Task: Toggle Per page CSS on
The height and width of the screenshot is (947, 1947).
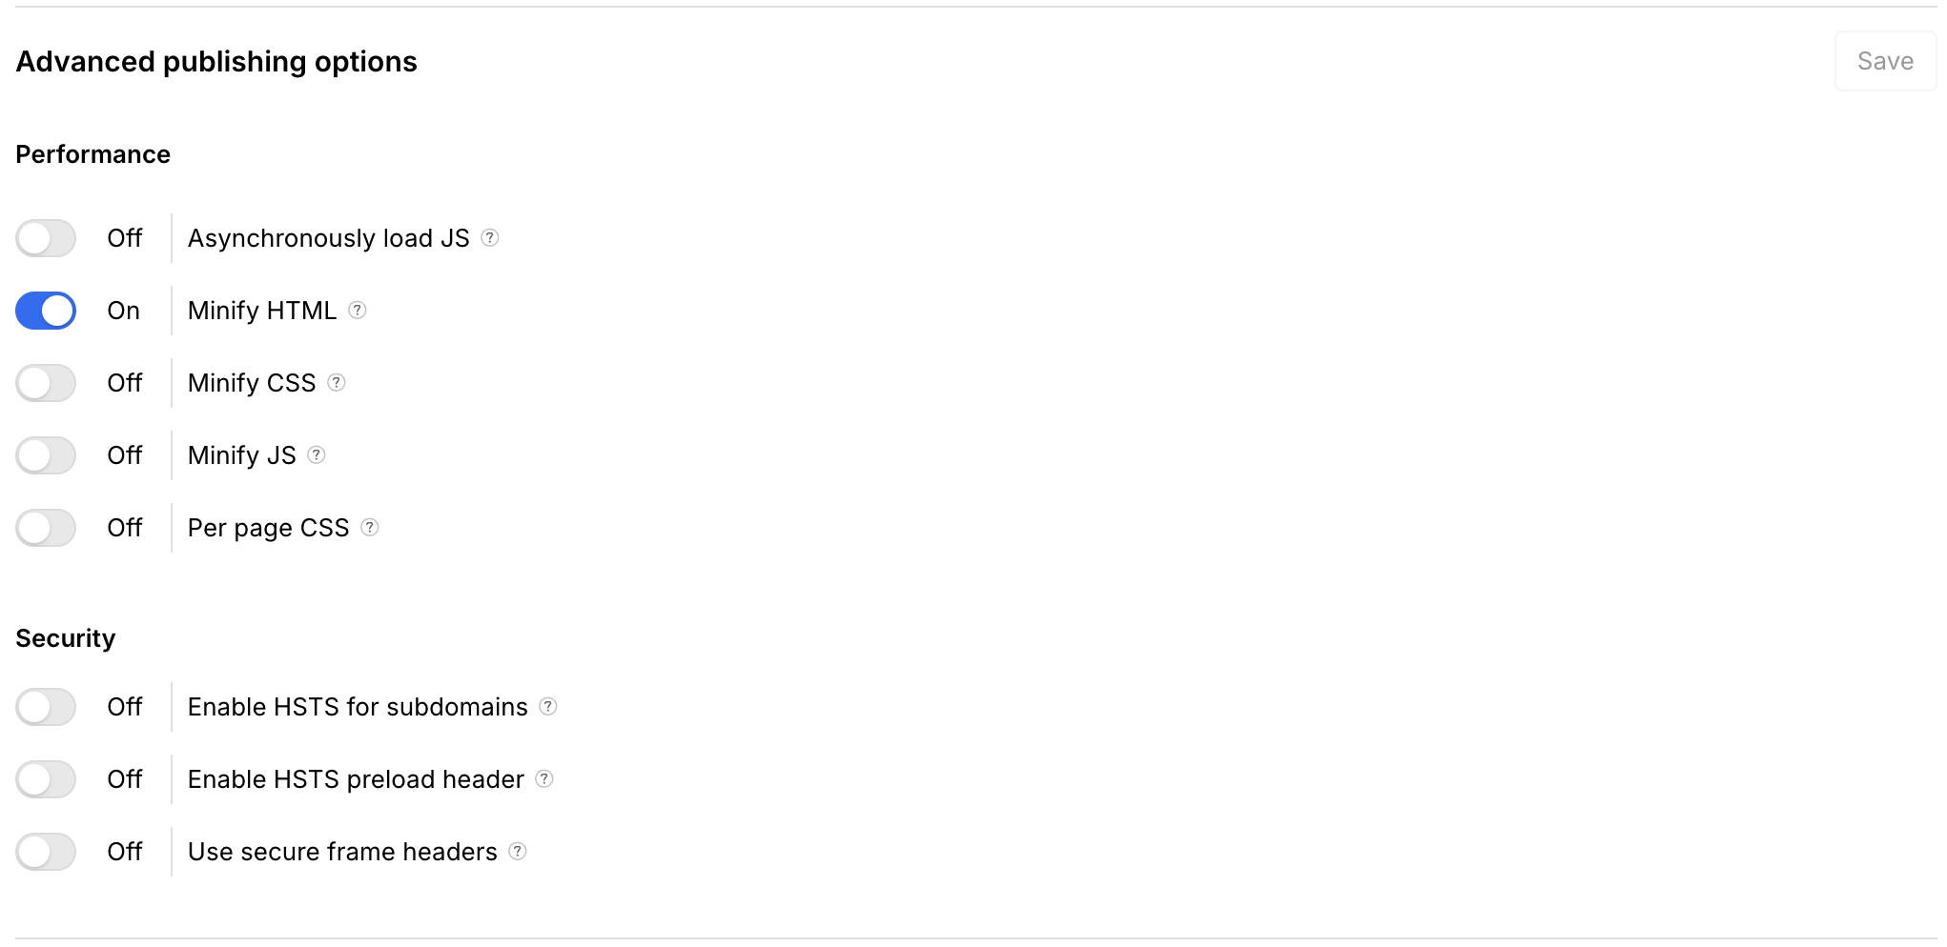Action: [46, 528]
